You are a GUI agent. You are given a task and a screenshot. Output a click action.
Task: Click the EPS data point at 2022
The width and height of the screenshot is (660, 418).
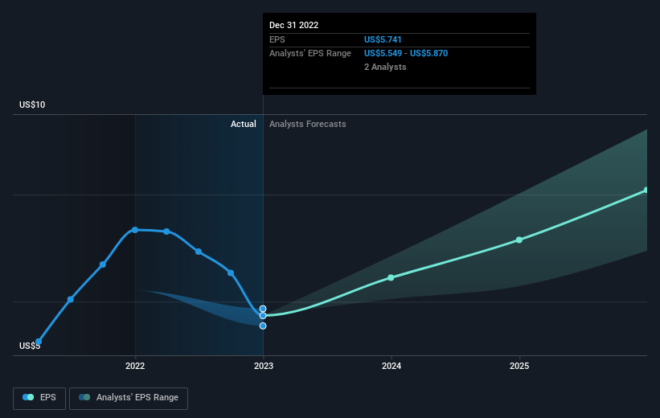[x=135, y=230]
